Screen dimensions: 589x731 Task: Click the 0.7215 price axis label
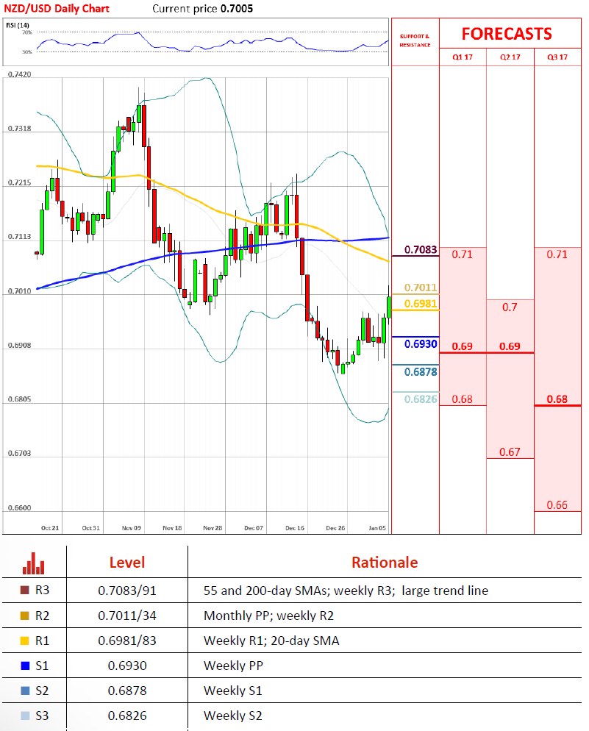click(20, 182)
